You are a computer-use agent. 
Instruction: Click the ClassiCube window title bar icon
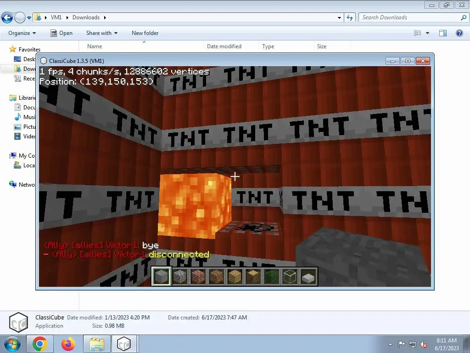(x=44, y=61)
